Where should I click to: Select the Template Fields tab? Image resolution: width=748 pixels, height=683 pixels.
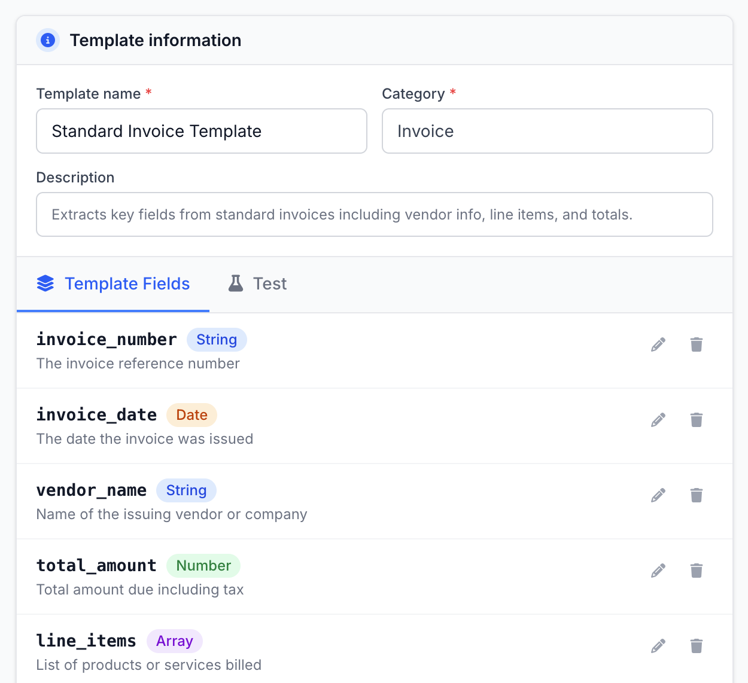click(127, 283)
